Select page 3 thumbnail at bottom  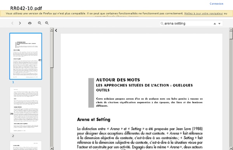tap(26, 145)
